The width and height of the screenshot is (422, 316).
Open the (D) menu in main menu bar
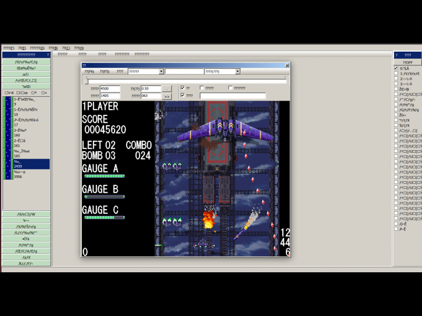(x=37, y=48)
